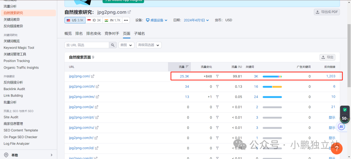Expand the 本地 sidebar section chevron
The image size is (351, 159).
(x=51, y=155)
